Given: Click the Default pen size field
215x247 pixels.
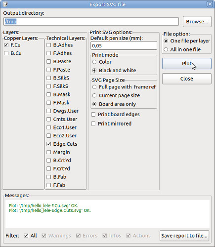Looking at the screenshot, I should point(124,45).
